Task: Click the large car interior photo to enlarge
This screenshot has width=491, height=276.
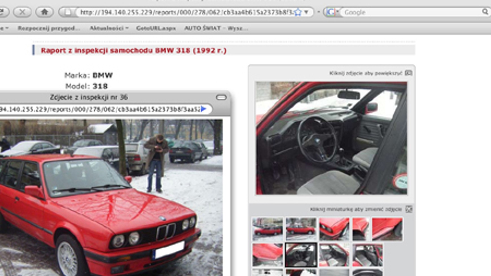Action: 331,138
